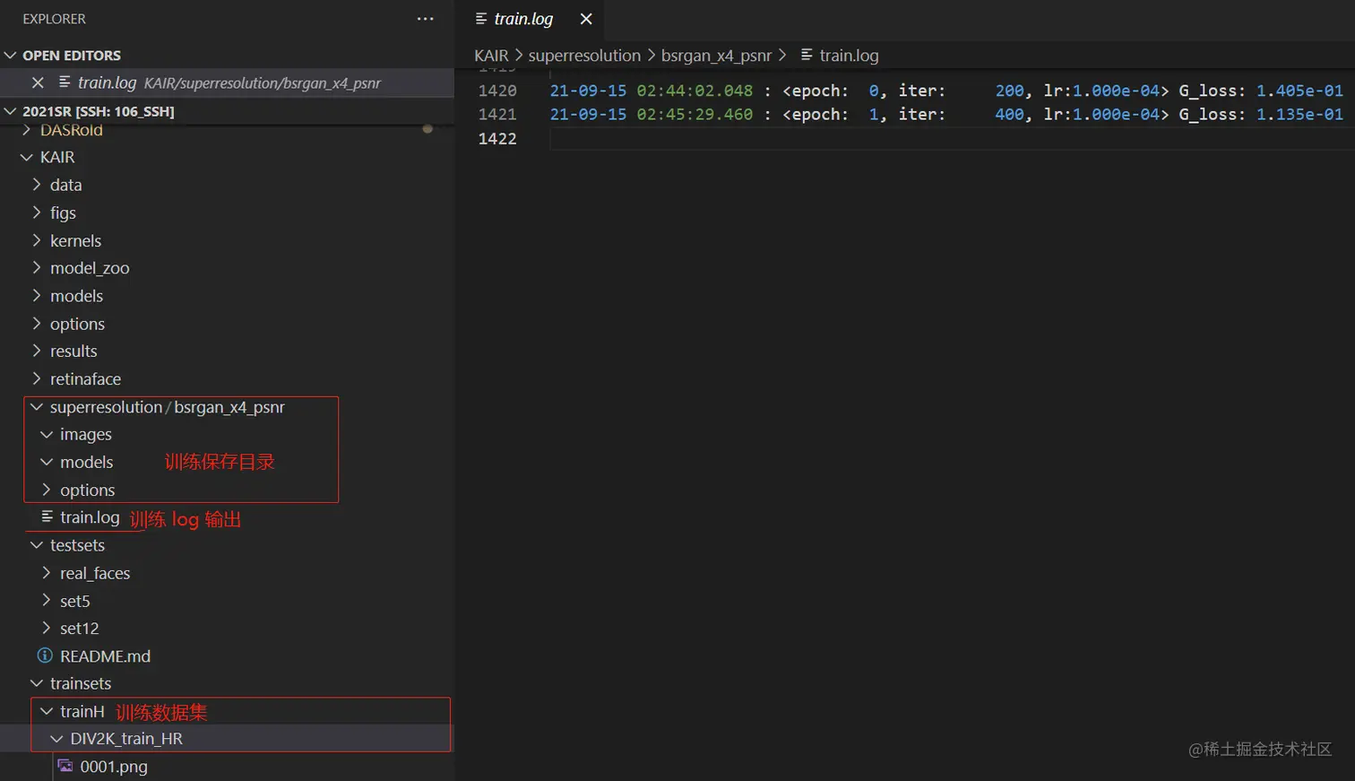
Task: Open 0001.png image file
Action: 114,767
